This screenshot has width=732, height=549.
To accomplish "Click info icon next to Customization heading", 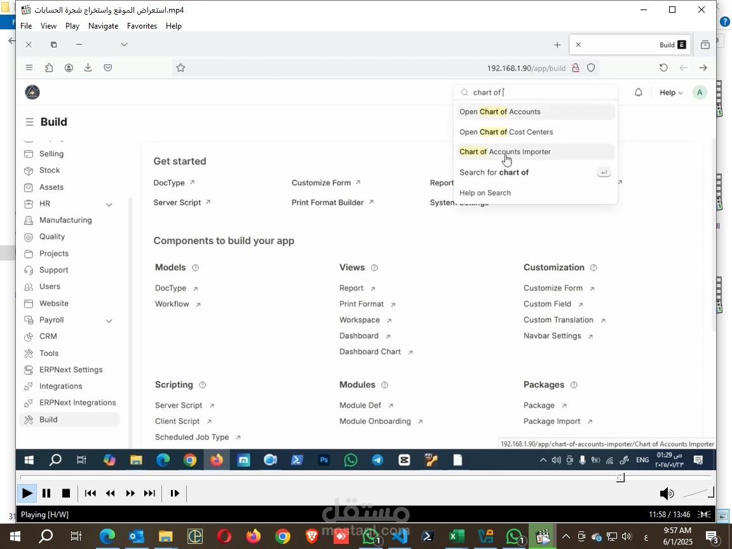I will click(x=593, y=268).
